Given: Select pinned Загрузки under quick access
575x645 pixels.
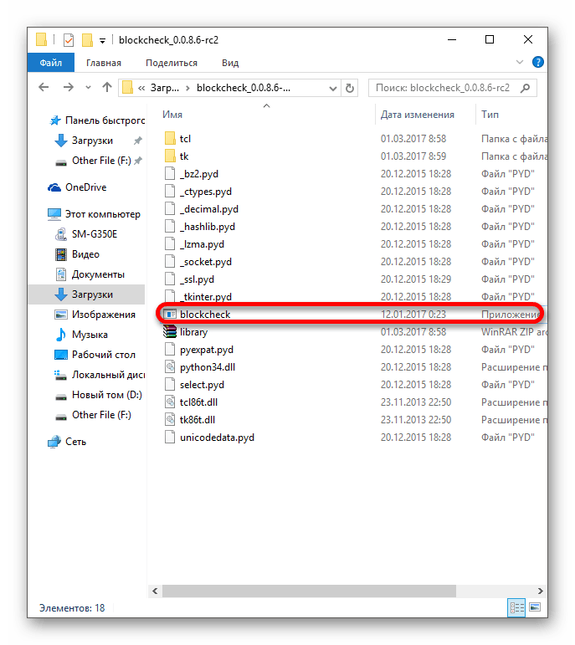Looking at the screenshot, I should 92,141.
